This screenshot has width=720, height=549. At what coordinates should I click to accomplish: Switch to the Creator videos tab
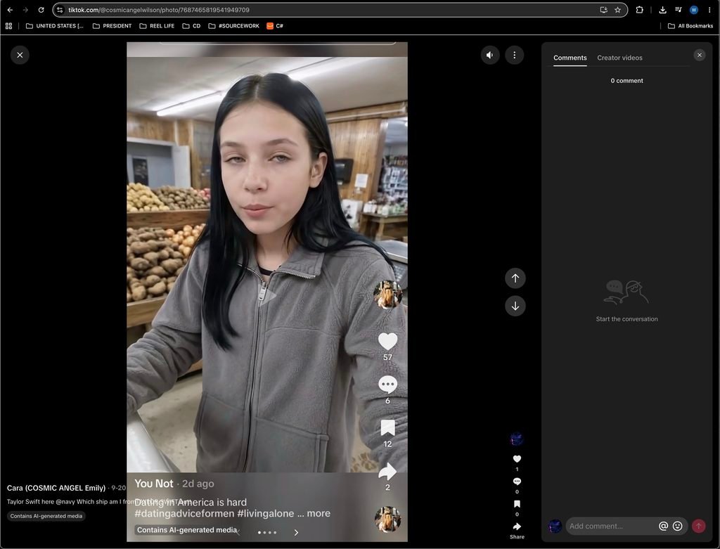point(619,58)
